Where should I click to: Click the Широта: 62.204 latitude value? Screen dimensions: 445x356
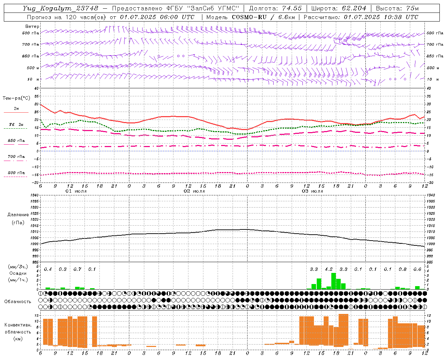pyautogui.click(x=339, y=8)
